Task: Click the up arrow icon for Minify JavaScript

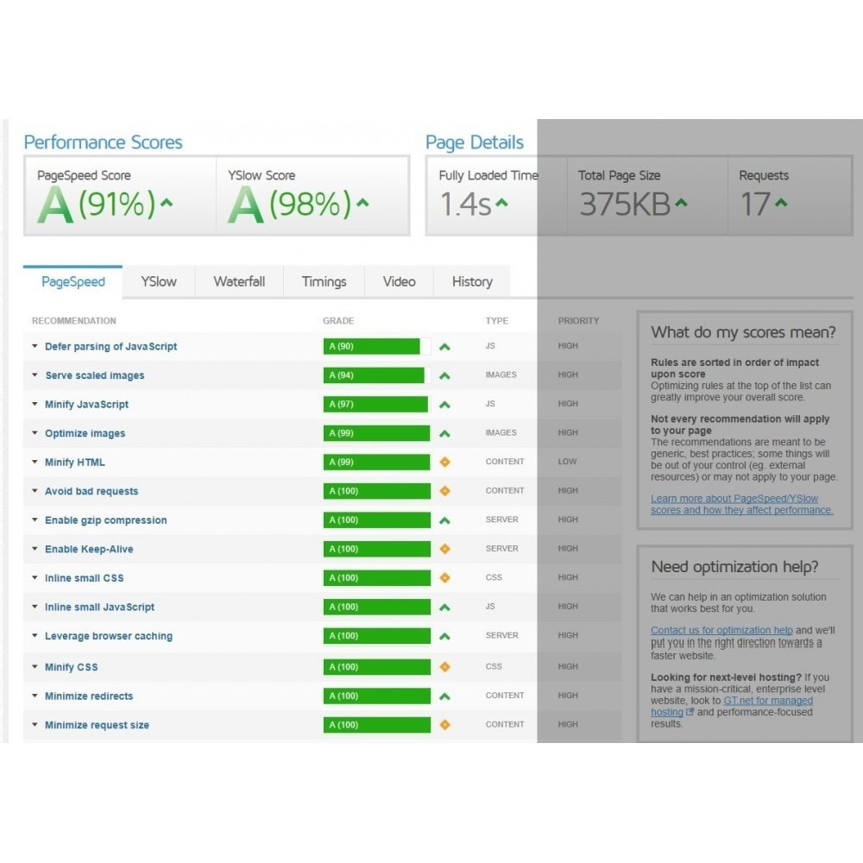Action: coord(444,405)
